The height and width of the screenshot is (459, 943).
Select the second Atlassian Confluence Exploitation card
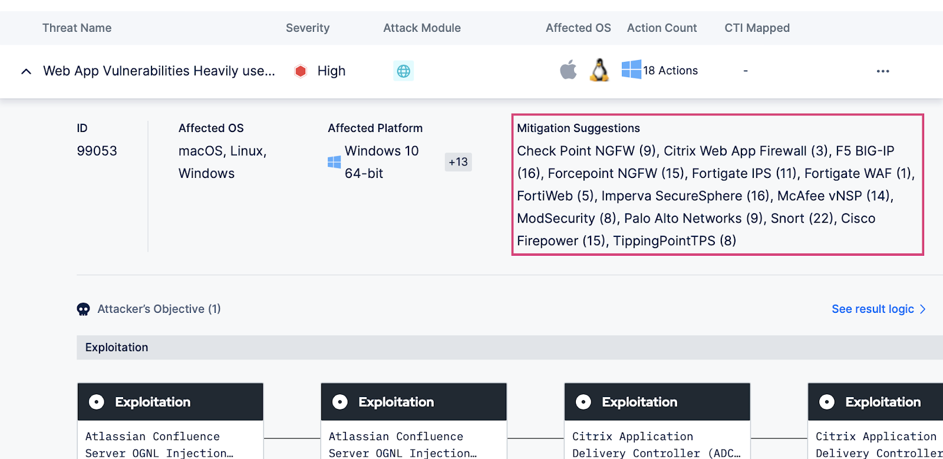click(x=414, y=421)
